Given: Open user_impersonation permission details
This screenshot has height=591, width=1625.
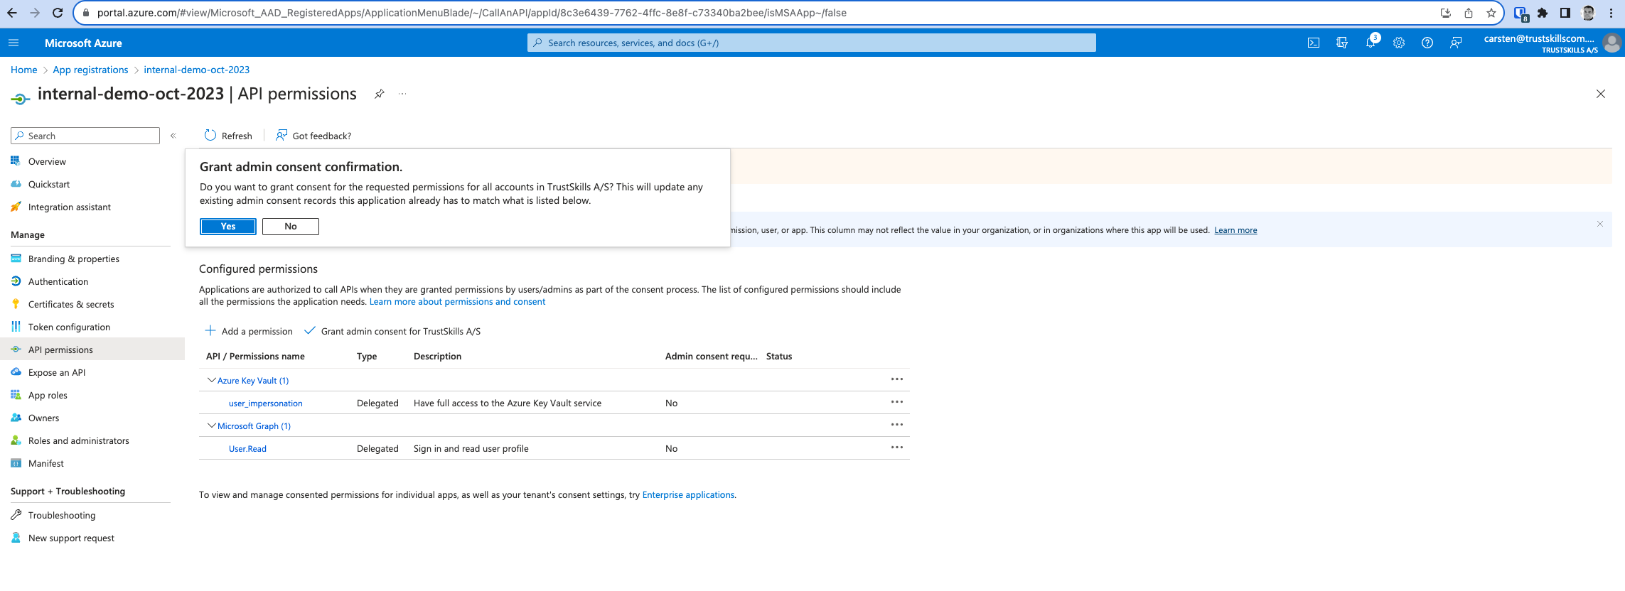Looking at the screenshot, I should coord(266,403).
